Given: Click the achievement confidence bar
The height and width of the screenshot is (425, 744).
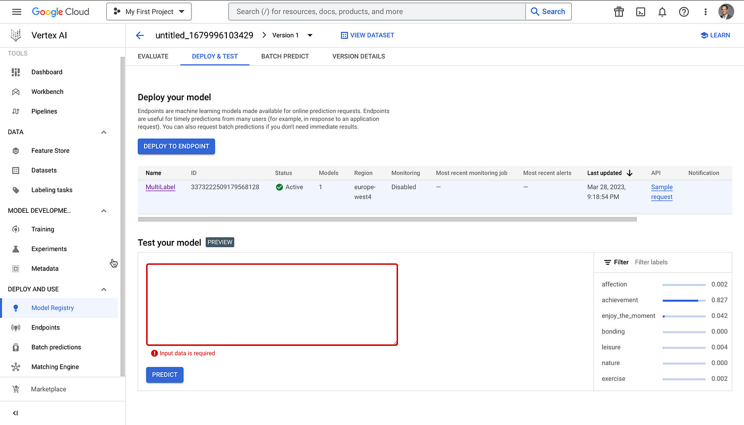Looking at the screenshot, I should [684, 300].
